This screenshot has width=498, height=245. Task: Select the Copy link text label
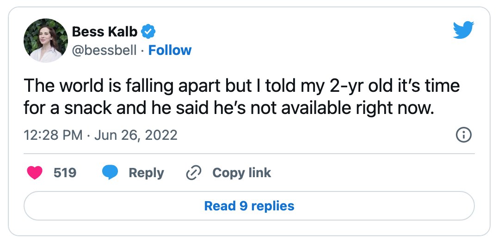(x=242, y=173)
